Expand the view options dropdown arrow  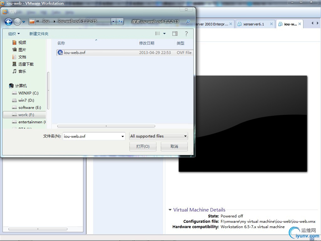point(164,34)
